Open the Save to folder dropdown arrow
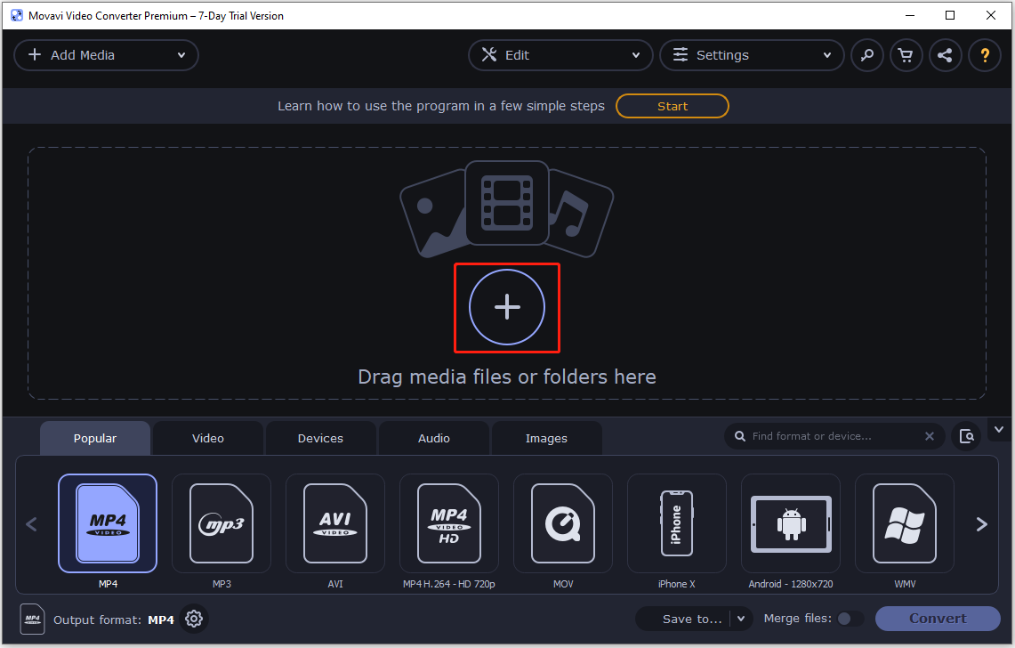Image resolution: width=1015 pixels, height=648 pixels. tap(741, 619)
